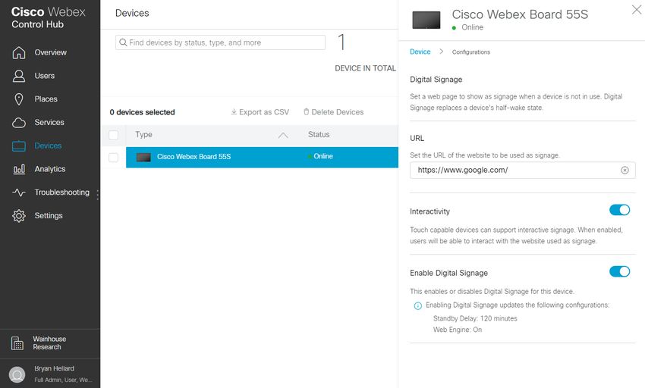Click the Status column header
Screen dimensions: 645x388
tap(319, 134)
